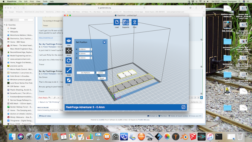Open the Supports tool in FlashPrint
252x142 pixels.
coord(126,22)
